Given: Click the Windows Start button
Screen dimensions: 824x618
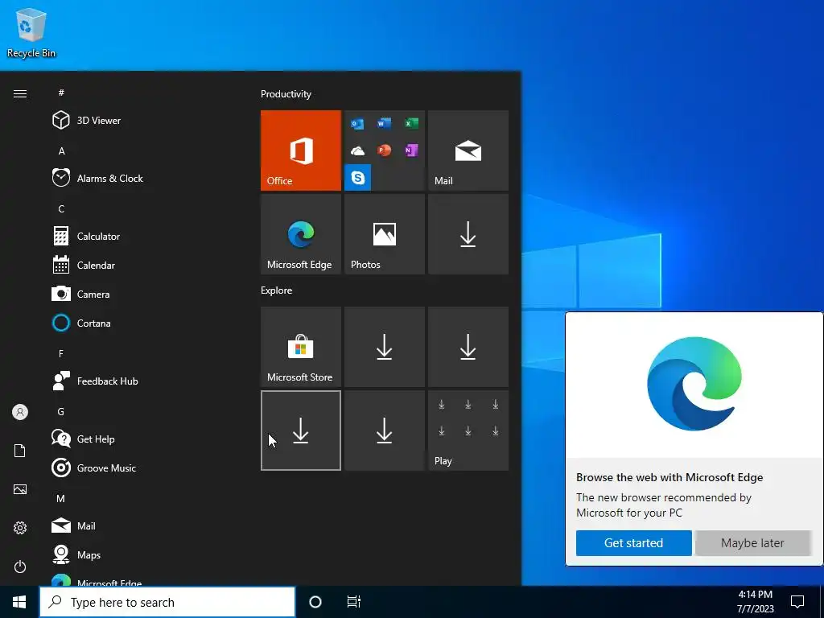Looking at the screenshot, I should coord(19,602).
